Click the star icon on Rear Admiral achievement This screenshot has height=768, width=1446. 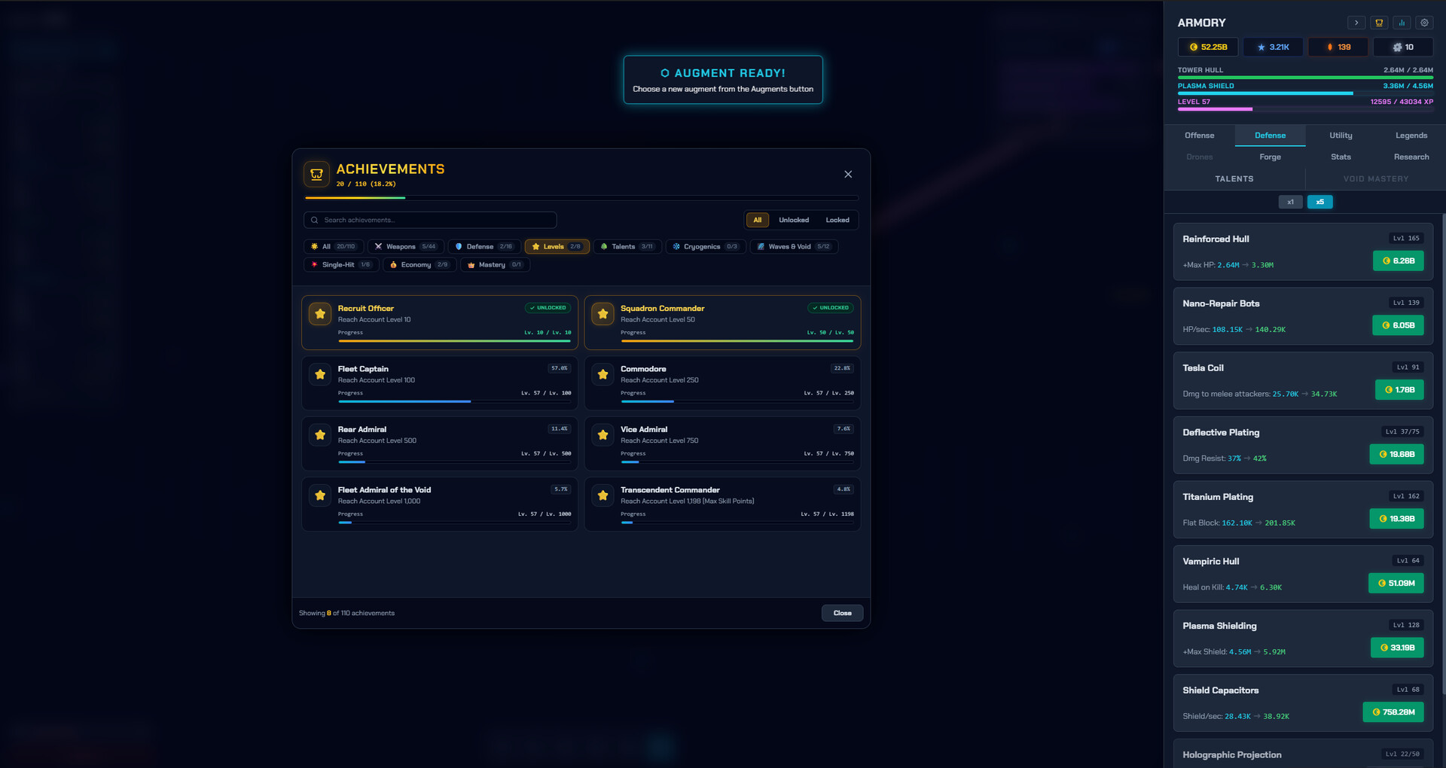320,434
